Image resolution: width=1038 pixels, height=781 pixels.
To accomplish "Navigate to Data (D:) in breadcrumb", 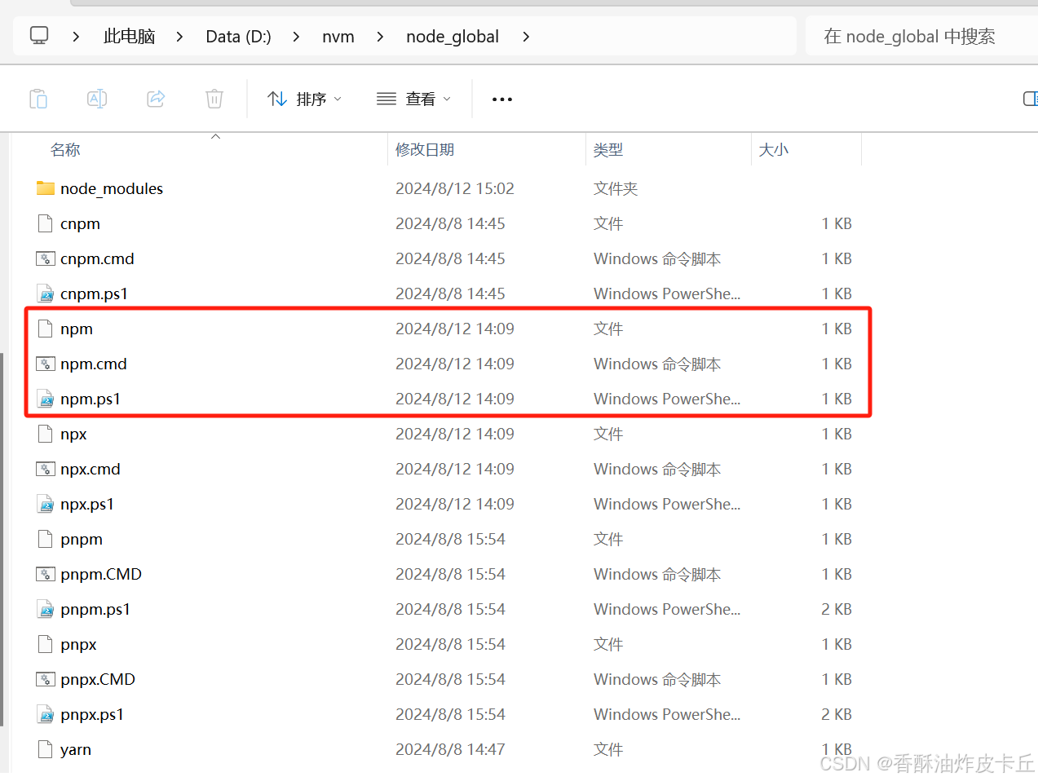I will (238, 37).
